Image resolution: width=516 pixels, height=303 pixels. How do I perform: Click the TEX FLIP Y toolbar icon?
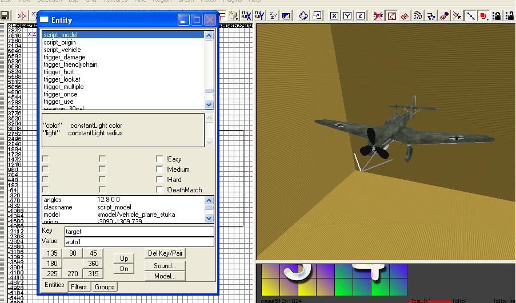pyautogui.click(x=259, y=15)
